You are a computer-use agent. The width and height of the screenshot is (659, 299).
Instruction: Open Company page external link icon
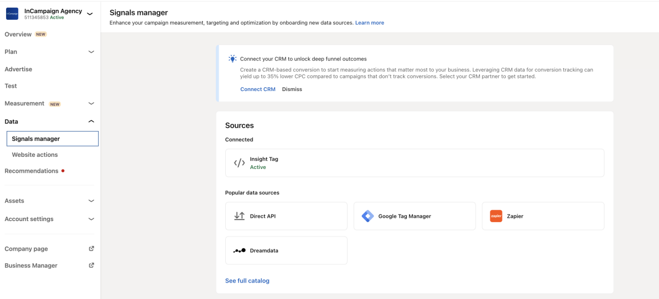click(x=91, y=249)
